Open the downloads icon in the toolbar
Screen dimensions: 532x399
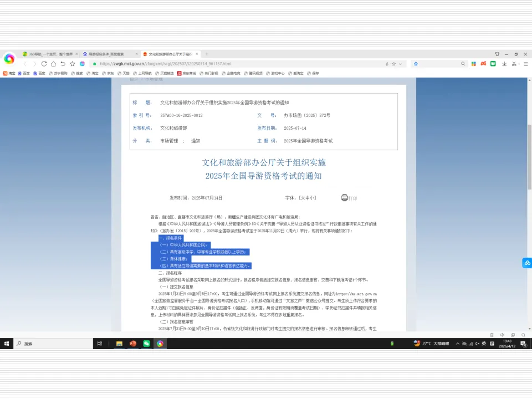pos(504,63)
